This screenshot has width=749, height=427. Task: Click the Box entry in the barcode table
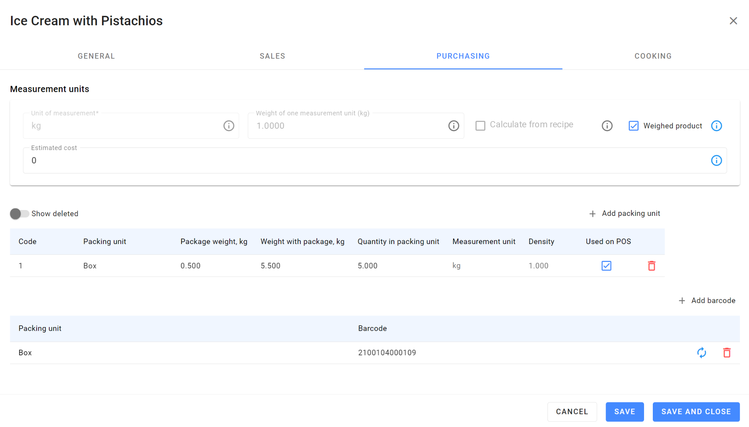[x=25, y=353]
